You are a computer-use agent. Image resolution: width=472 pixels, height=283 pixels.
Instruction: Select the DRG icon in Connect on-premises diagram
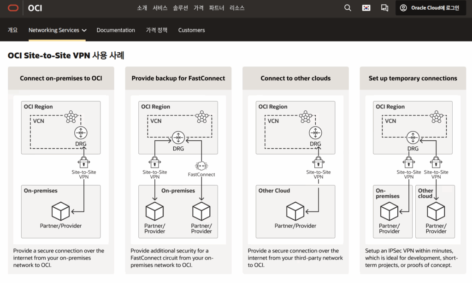point(81,133)
